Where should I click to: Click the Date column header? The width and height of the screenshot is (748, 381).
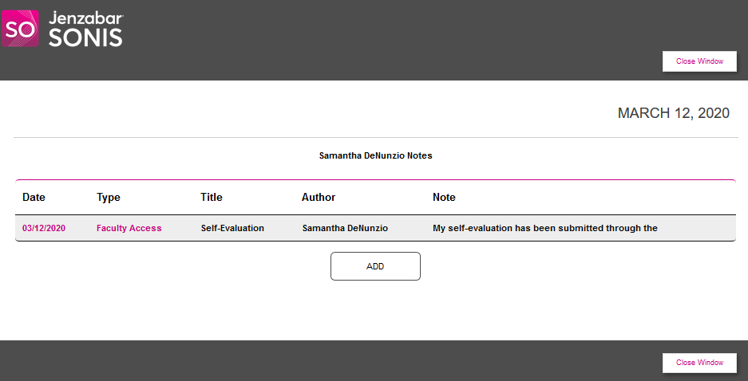click(34, 197)
